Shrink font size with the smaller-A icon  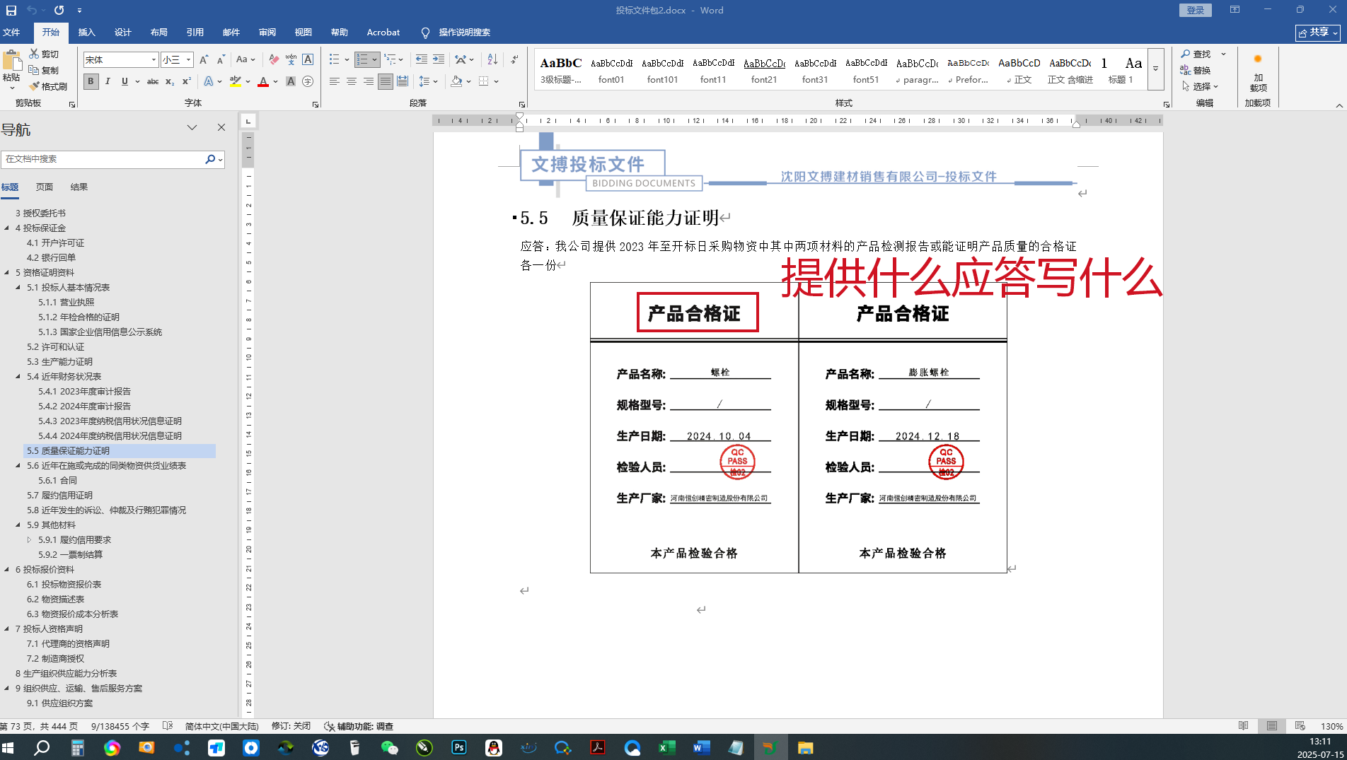tap(221, 60)
